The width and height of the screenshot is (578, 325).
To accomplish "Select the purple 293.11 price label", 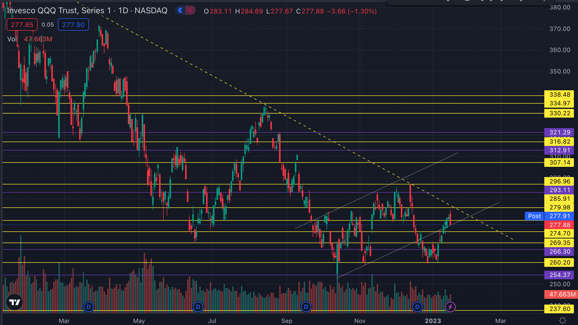I will (x=559, y=190).
